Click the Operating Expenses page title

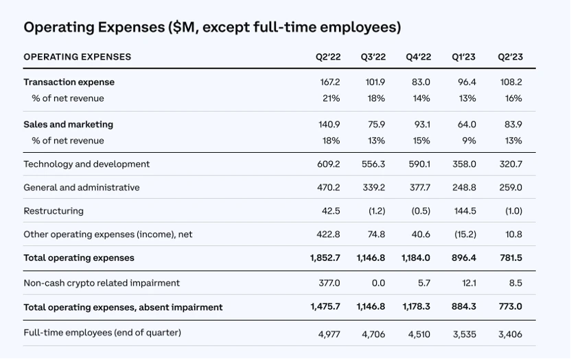tap(212, 27)
